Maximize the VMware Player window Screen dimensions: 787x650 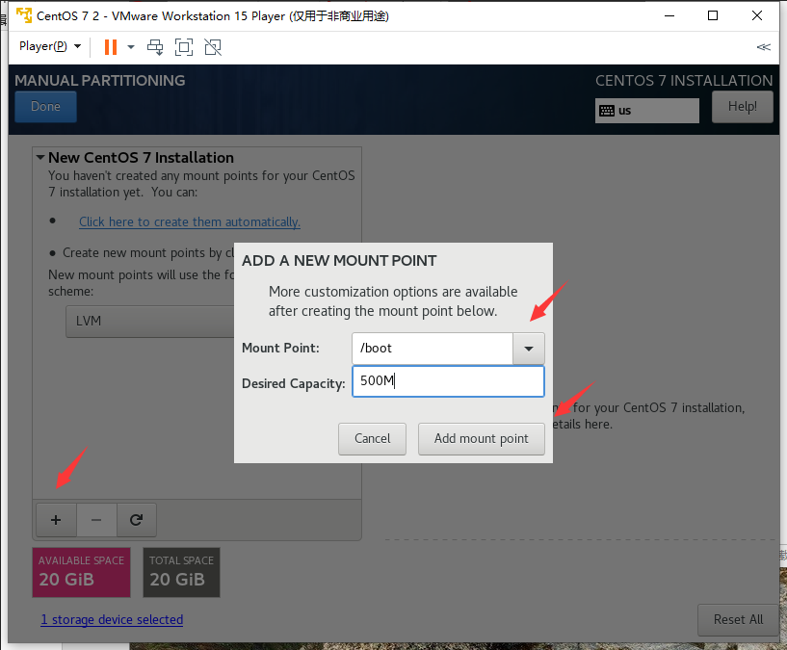click(x=713, y=15)
